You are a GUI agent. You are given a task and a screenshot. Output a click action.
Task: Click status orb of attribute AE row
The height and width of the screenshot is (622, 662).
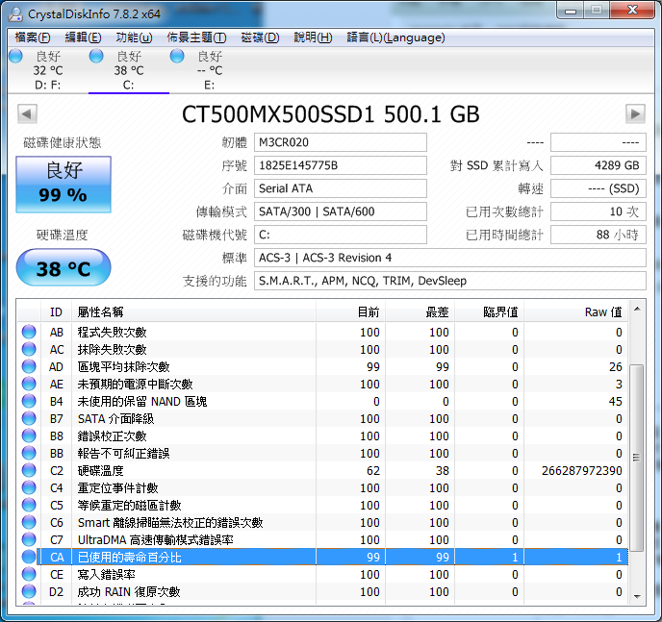[x=29, y=384]
